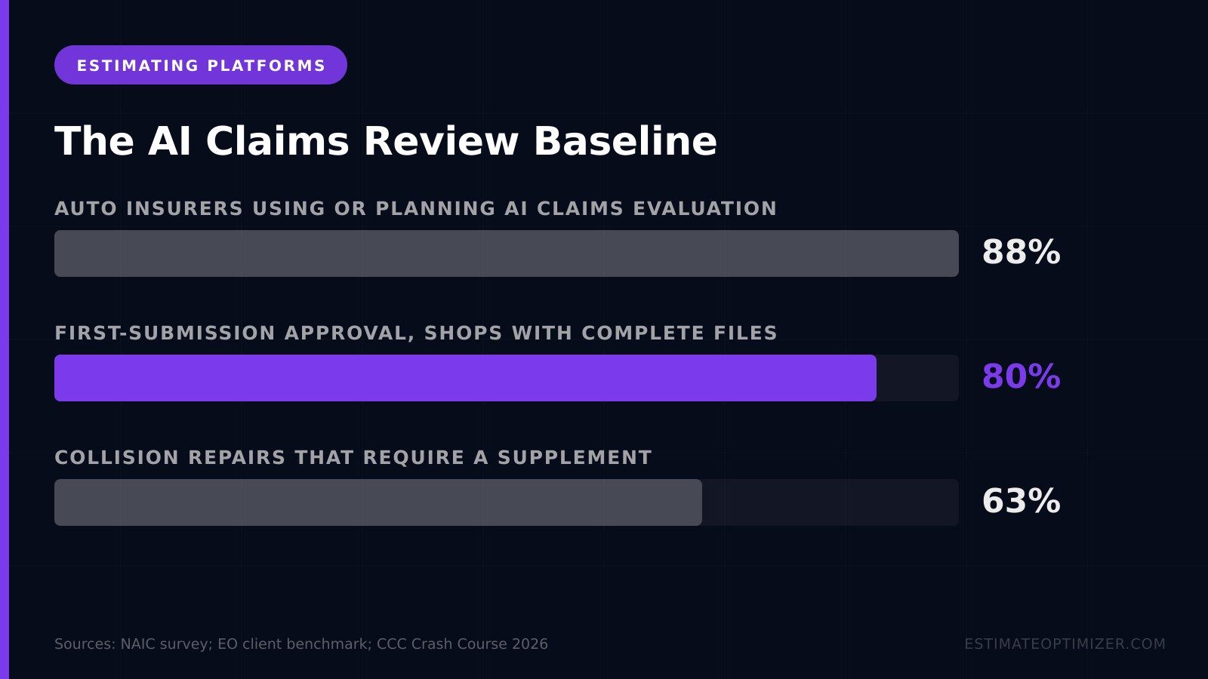Click the purple 80% approval bar
The height and width of the screenshot is (679, 1208).
pos(465,378)
